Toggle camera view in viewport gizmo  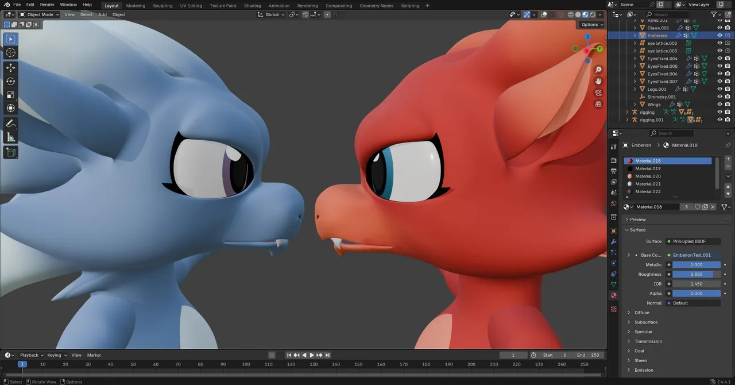tap(598, 93)
